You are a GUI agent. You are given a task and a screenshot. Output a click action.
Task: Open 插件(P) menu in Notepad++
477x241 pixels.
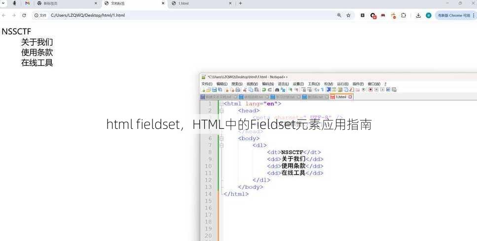[358, 84]
